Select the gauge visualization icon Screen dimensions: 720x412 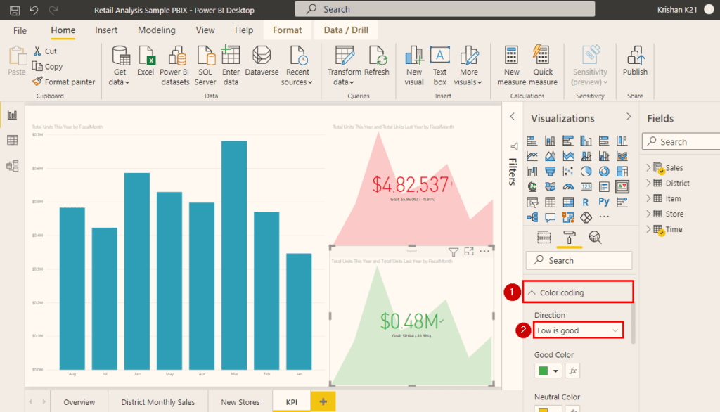[x=568, y=186]
